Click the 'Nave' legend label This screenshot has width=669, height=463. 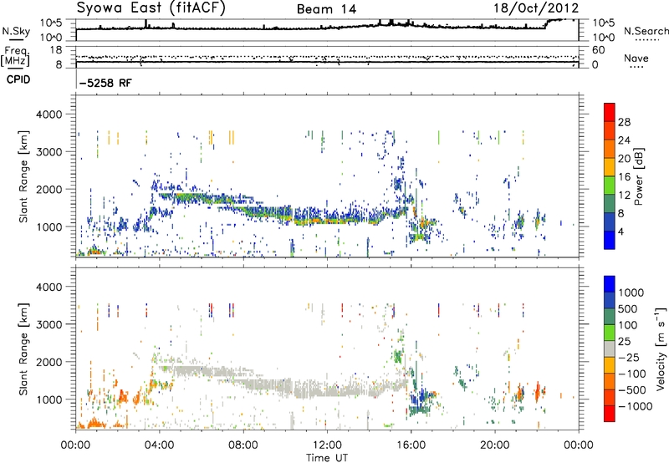point(636,59)
